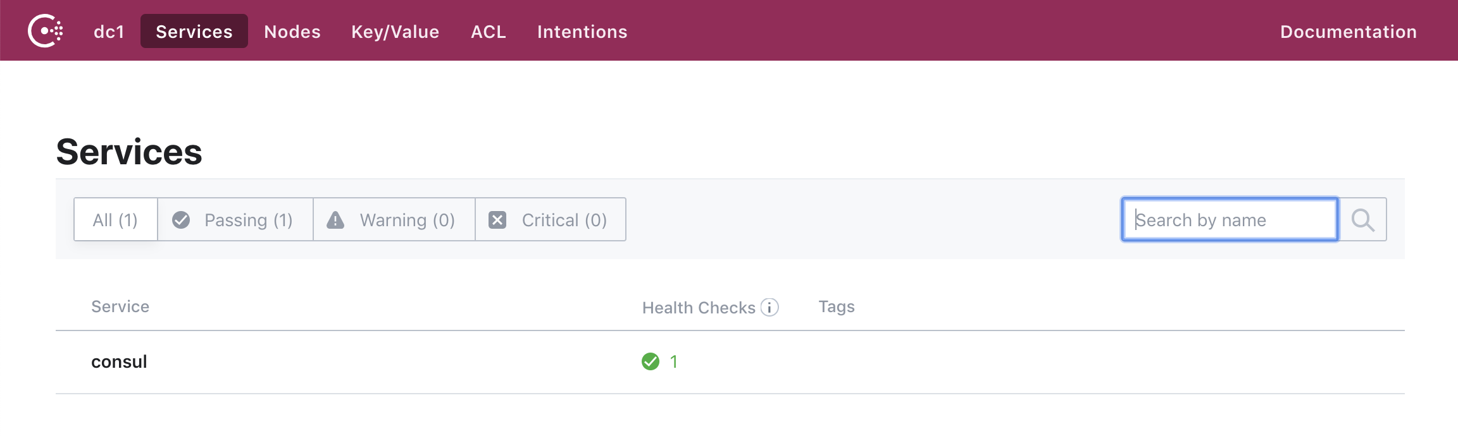1458x436 pixels.
Task: Open the Documentation link
Action: pyautogui.click(x=1348, y=32)
